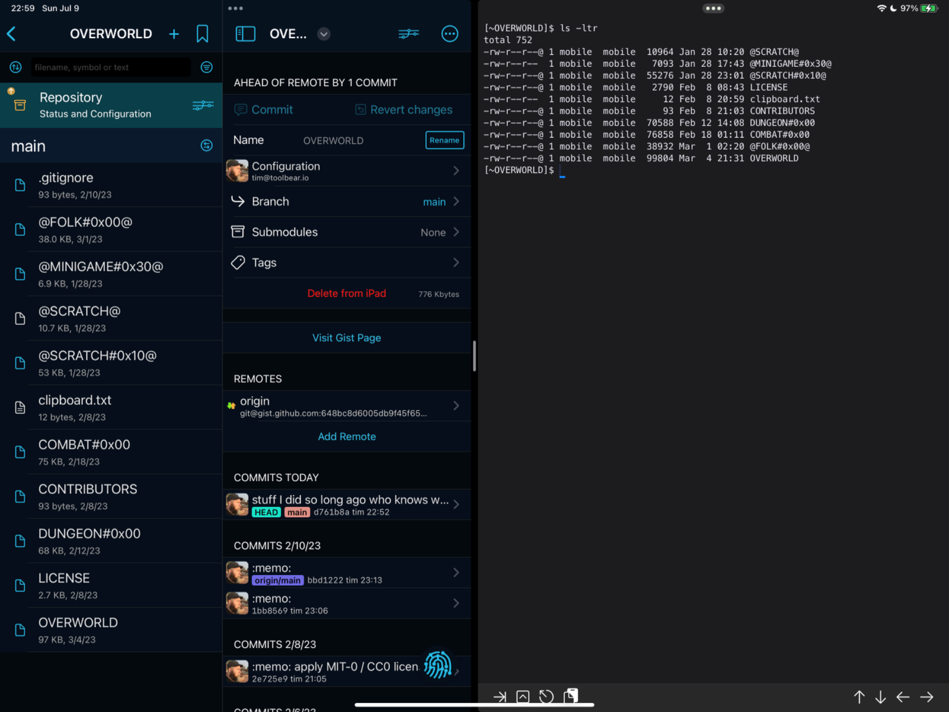The image size is (949, 712).
Task: Open the OVERWORLD file in the list
Action: (x=111, y=630)
